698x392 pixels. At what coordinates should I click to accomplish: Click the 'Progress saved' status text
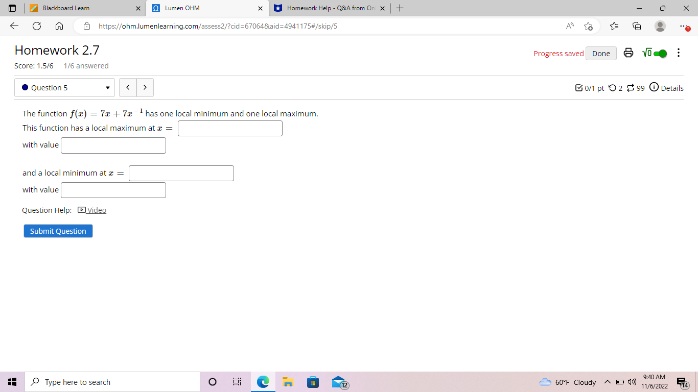point(559,54)
